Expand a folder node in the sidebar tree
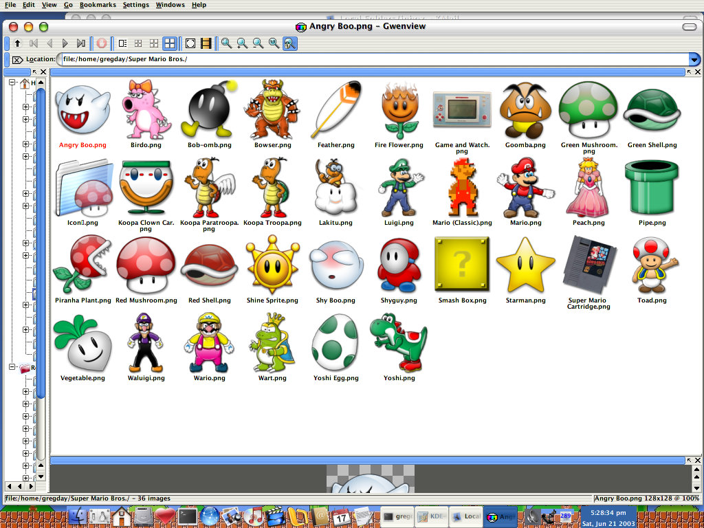This screenshot has width=704, height=528. [x=25, y=107]
